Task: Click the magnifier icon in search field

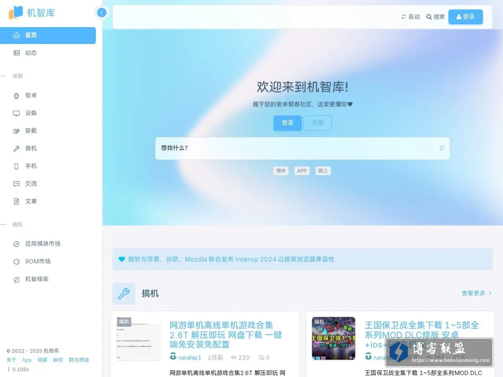Action: tap(441, 148)
